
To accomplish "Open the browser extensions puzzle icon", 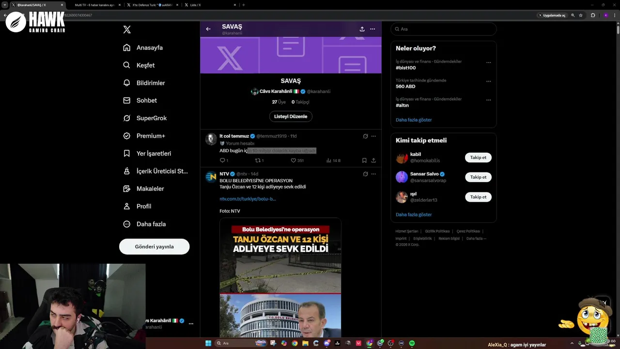I will tap(593, 15).
